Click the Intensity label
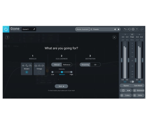 62,69
